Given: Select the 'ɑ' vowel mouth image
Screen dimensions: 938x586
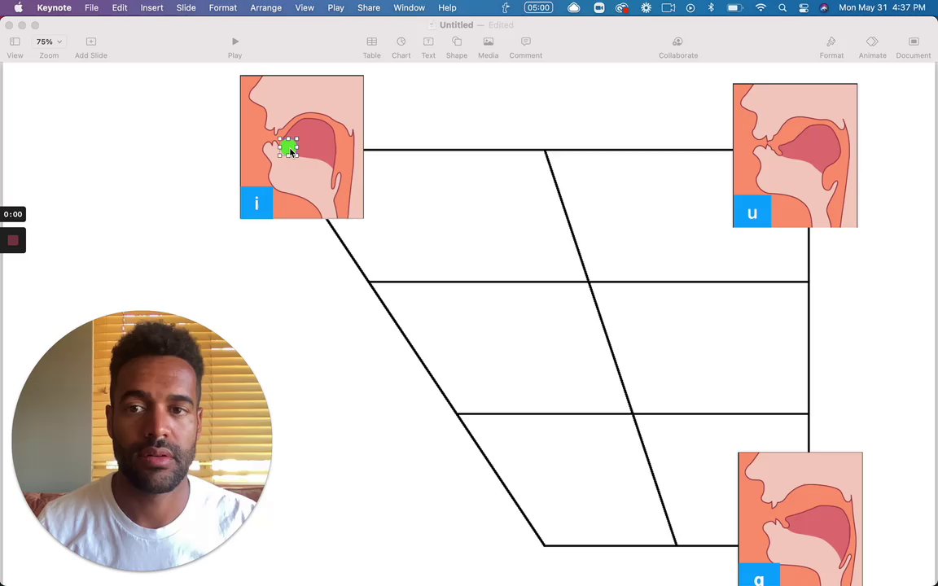Looking at the screenshot, I should click(x=800, y=519).
